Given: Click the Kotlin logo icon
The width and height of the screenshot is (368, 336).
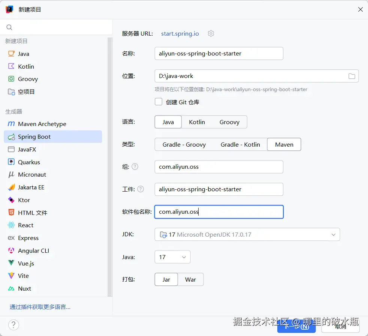Looking at the screenshot, I should [11, 66].
